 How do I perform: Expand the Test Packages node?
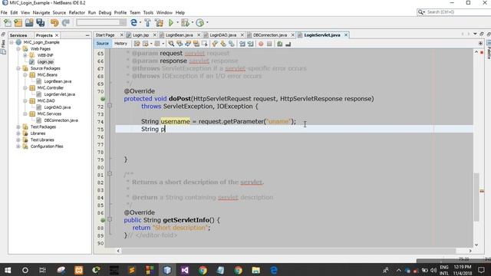pyautogui.click(x=18, y=127)
